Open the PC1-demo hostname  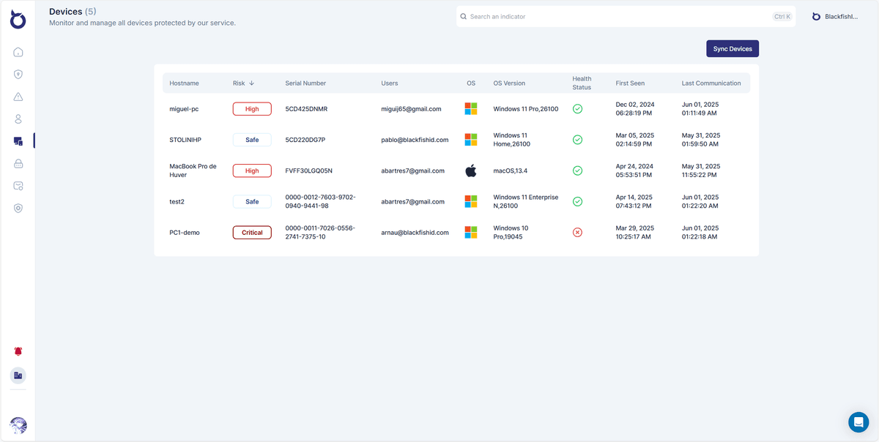[x=185, y=233]
